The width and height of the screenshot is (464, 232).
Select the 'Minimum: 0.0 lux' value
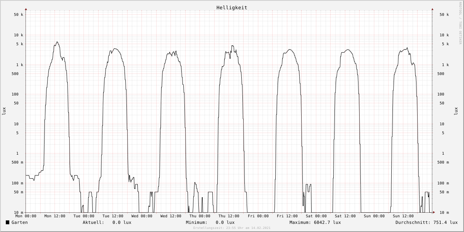210,222
